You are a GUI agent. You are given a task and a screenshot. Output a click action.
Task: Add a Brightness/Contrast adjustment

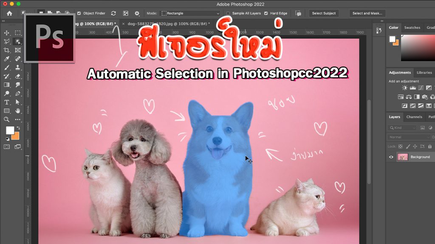pyautogui.click(x=405, y=88)
